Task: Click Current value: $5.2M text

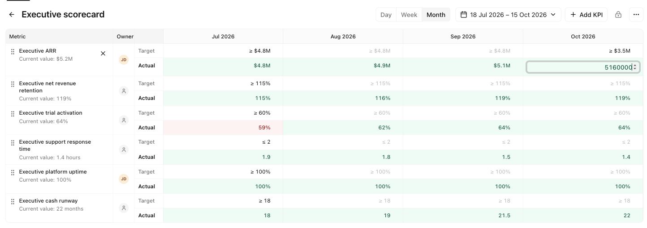Action: tap(46, 59)
